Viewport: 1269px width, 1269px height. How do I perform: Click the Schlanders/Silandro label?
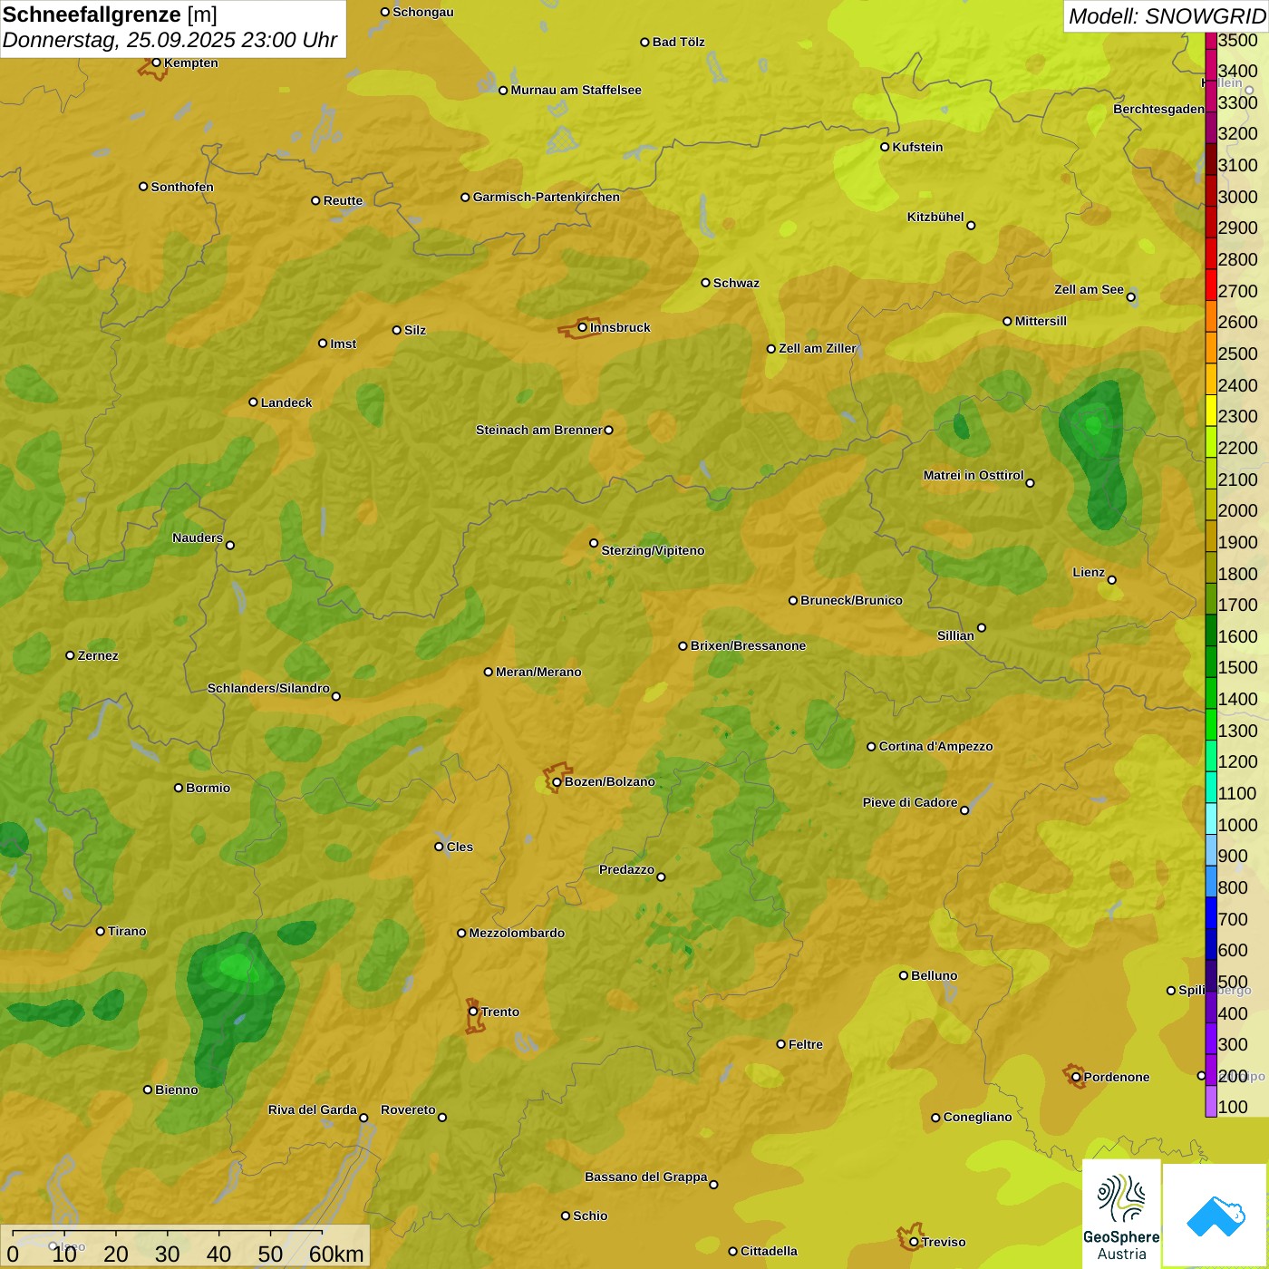tap(268, 688)
